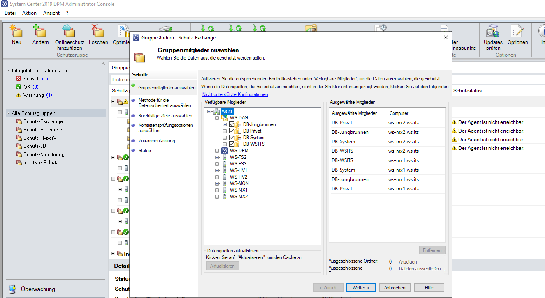This screenshot has height=298, width=545.
Task: Click the WS-FS2 server icon
Action: coord(225,157)
